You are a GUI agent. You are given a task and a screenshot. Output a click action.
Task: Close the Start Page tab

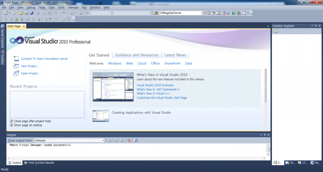pyautogui.click(x=24, y=26)
